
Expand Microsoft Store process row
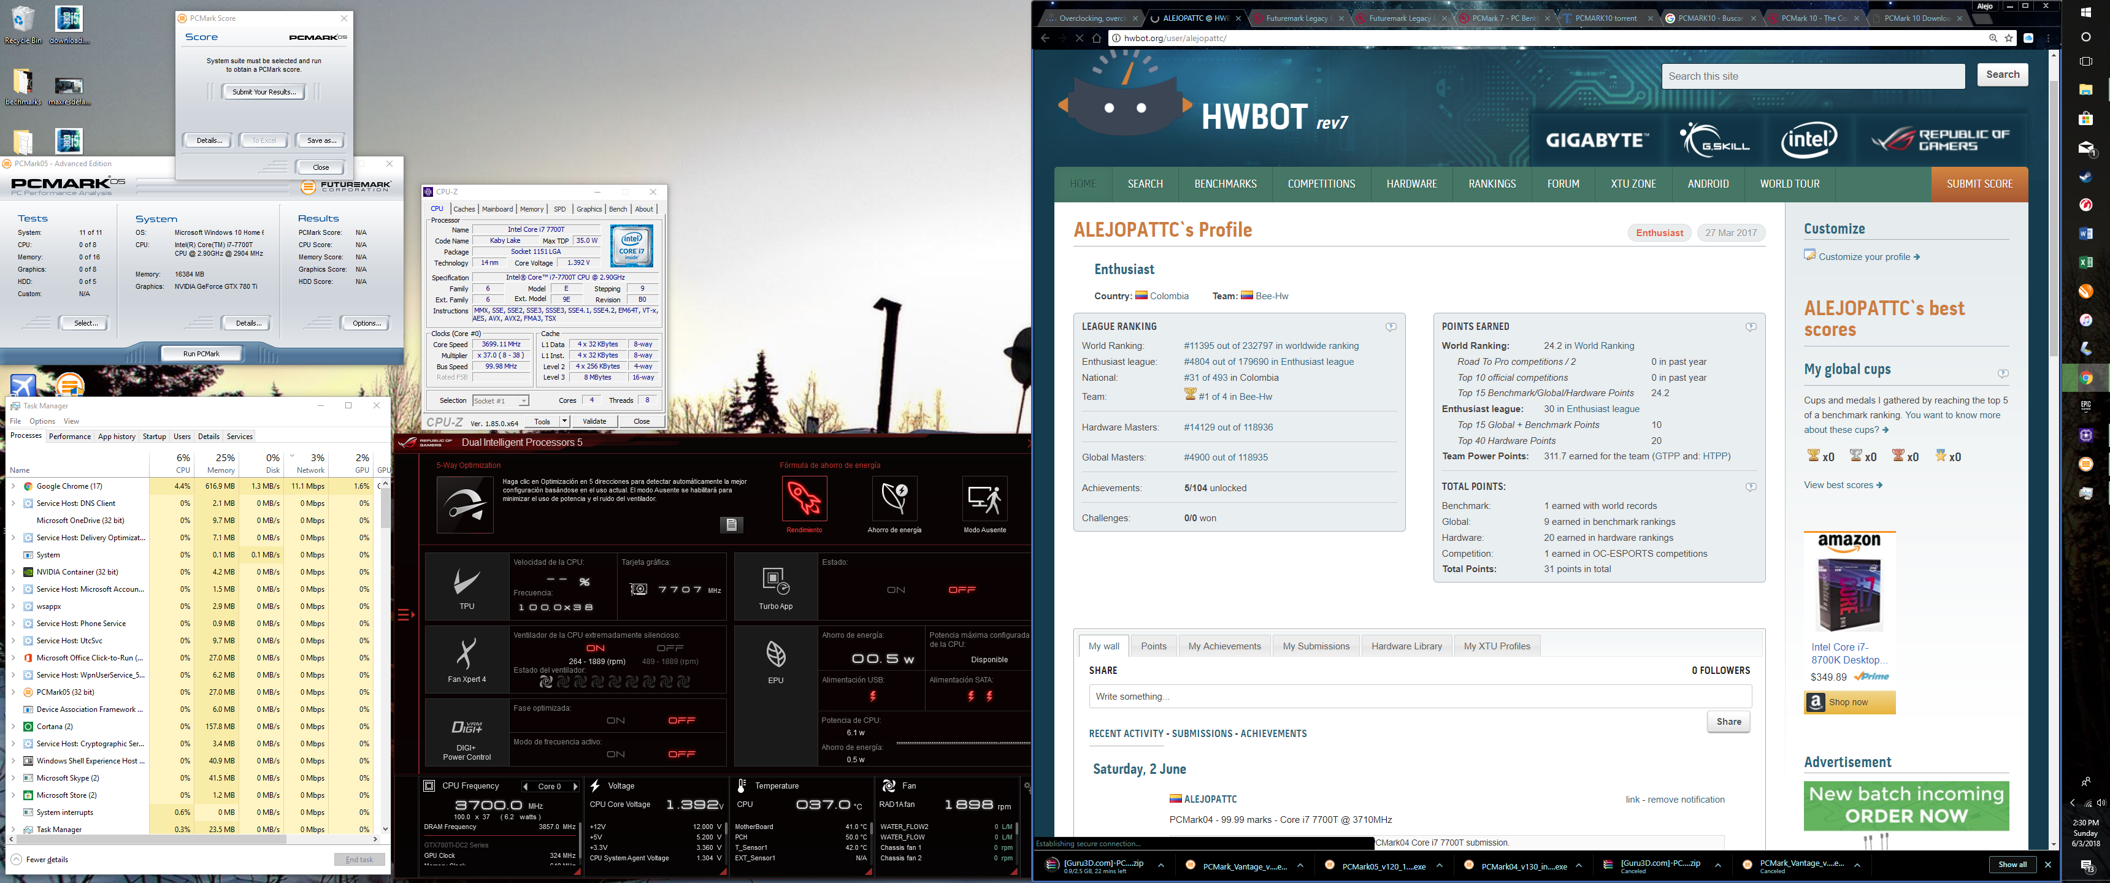click(x=13, y=795)
